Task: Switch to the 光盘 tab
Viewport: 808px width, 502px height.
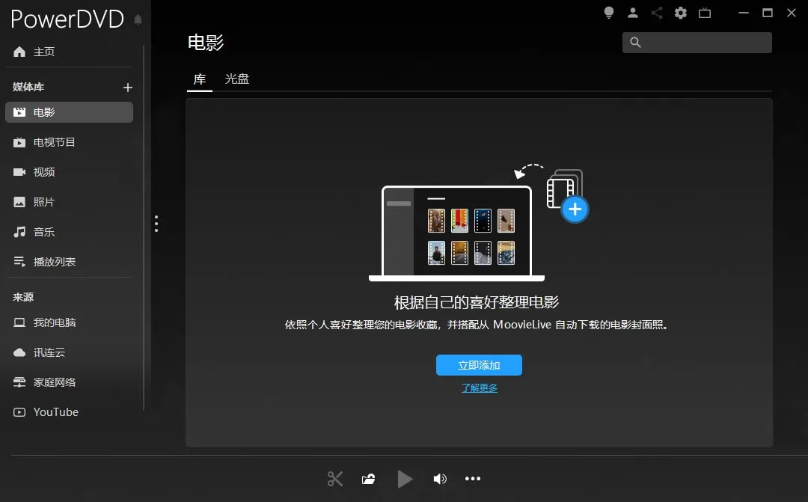Action: pos(237,79)
